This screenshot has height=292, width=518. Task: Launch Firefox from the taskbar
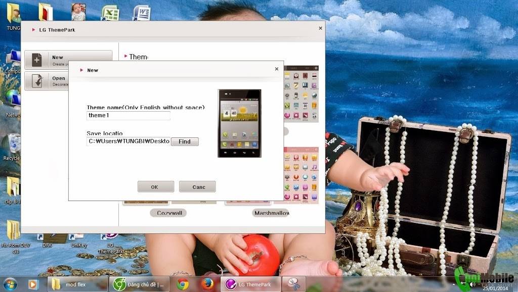pyautogui.click(x=207, y=284)
